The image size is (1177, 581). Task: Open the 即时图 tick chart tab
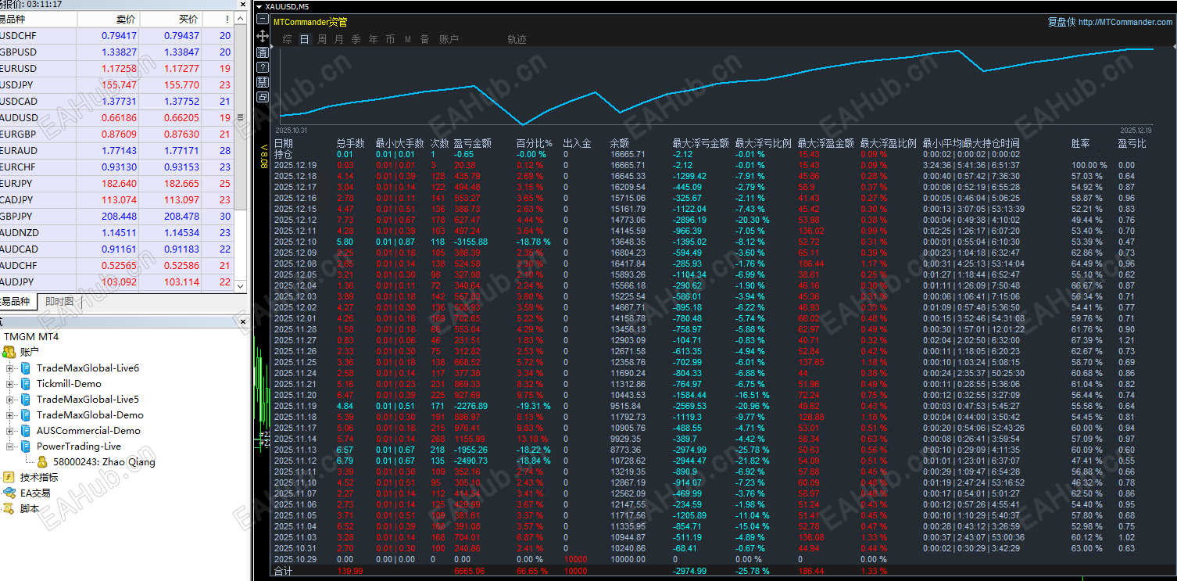[59, 302]
